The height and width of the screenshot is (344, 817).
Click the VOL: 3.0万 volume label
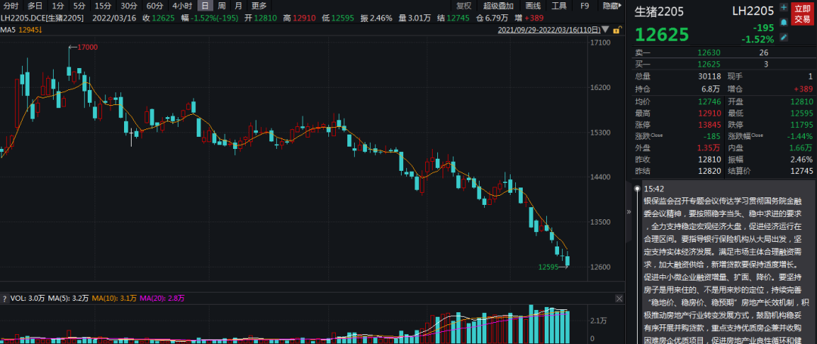[28, 299]
